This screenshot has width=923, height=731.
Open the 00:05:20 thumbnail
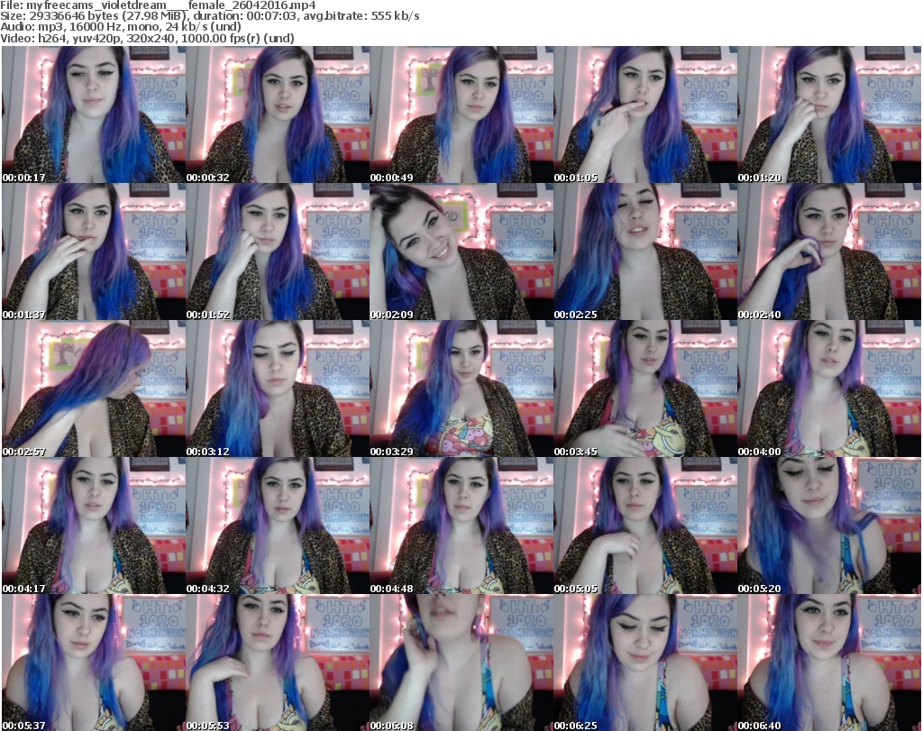pyautogui.click(x=829, y=525)
